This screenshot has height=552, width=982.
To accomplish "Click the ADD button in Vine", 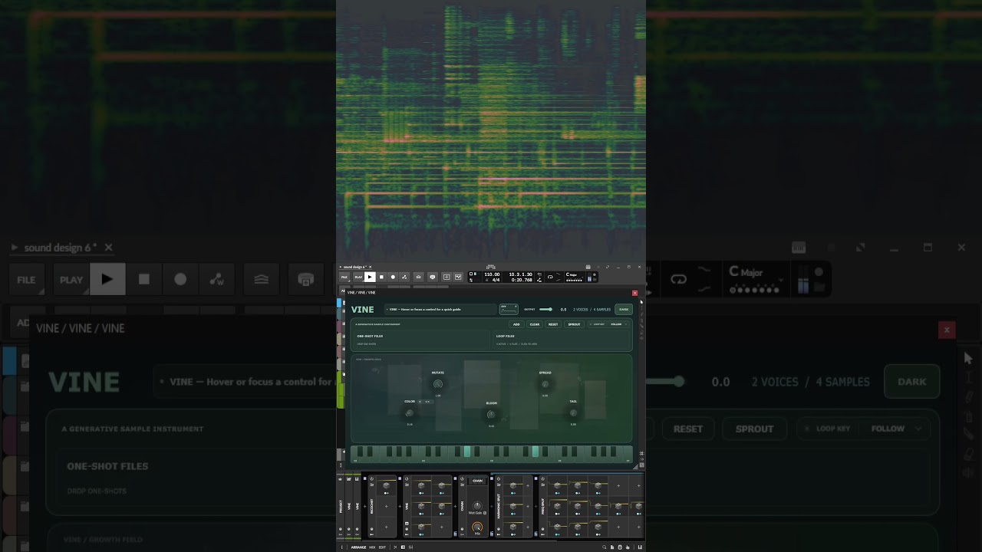I will (x=516, y=324).
